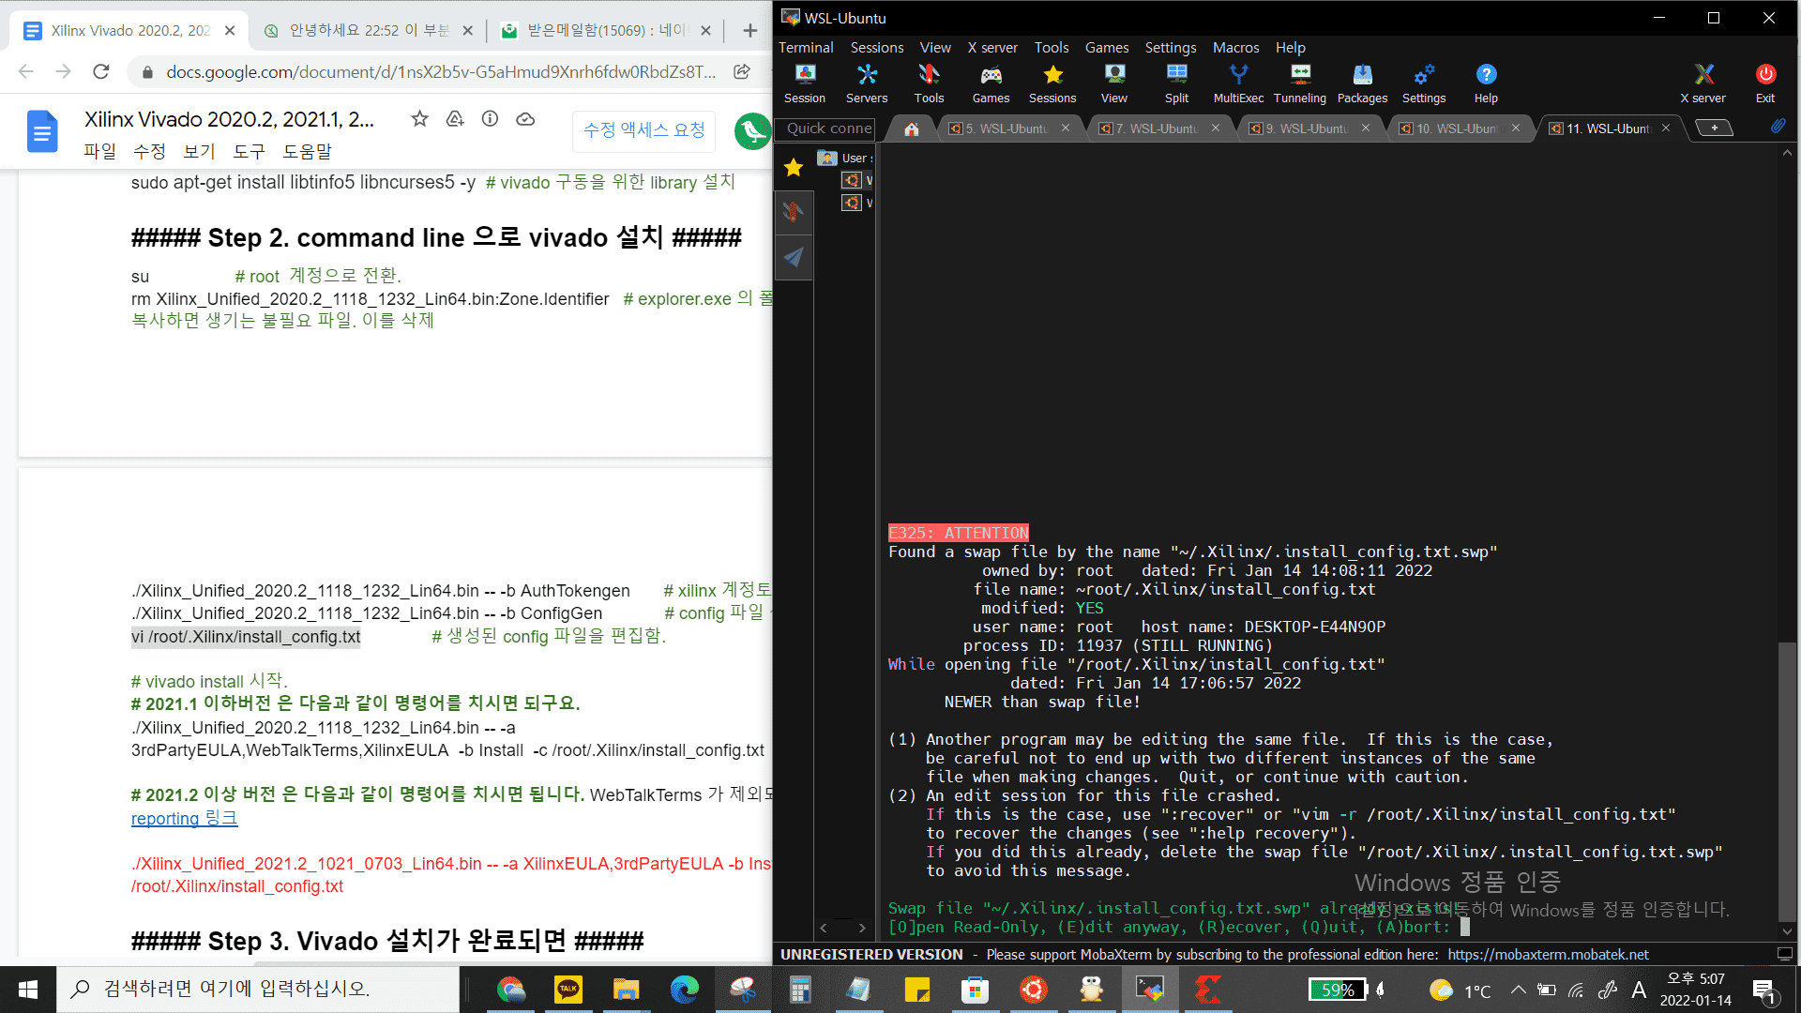Open the Macros menu
Viewport: 1801px width, 1013px height.
coord(1234,47)
